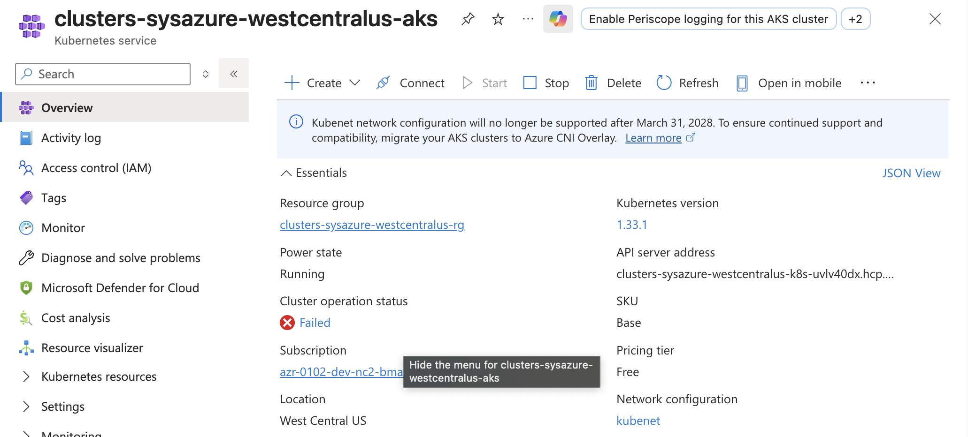The height and width of the screenshot is (437, 968).
Task: Open JSON View of Essentials
Action: click(911, 173)
